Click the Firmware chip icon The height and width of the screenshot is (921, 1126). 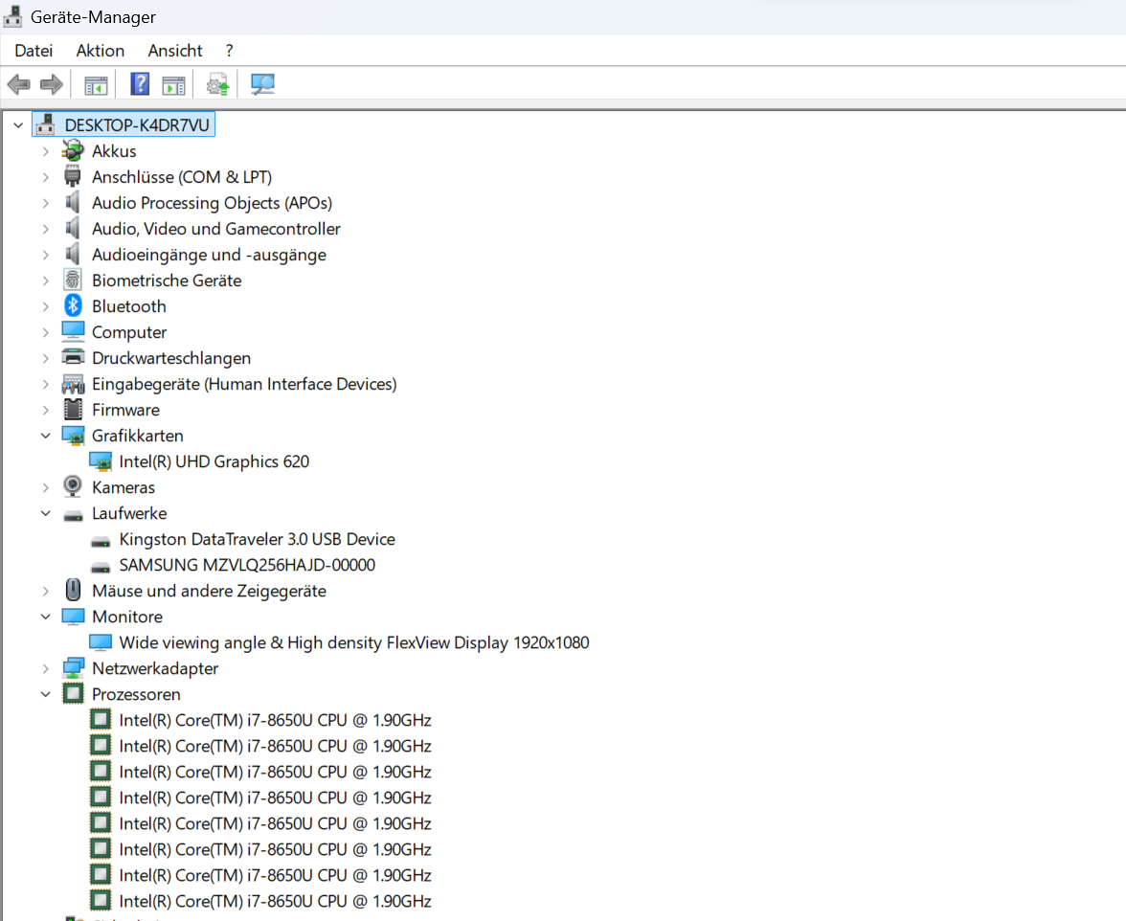pyautogui.click(x=73, y=409)
